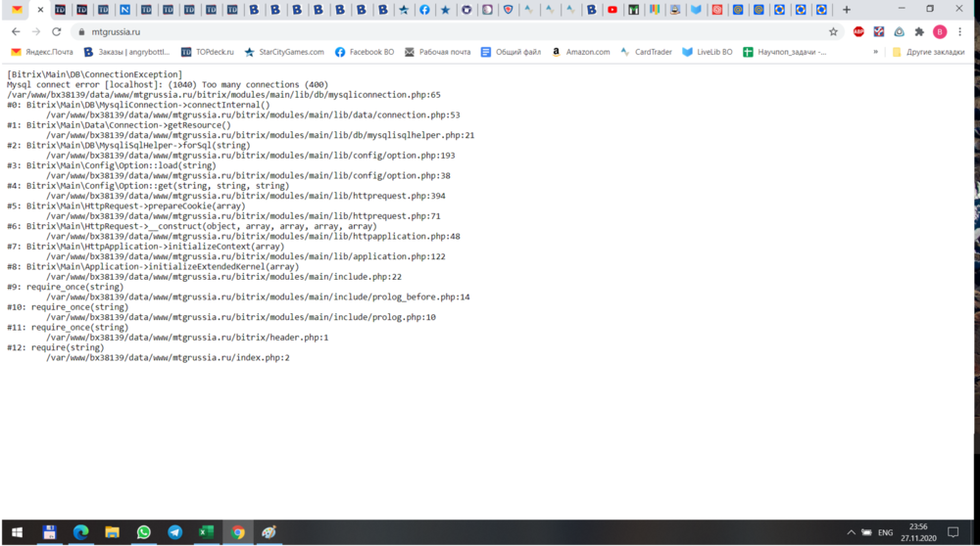
Task: Switch to the Facebook tab
Action: (424, 10)
